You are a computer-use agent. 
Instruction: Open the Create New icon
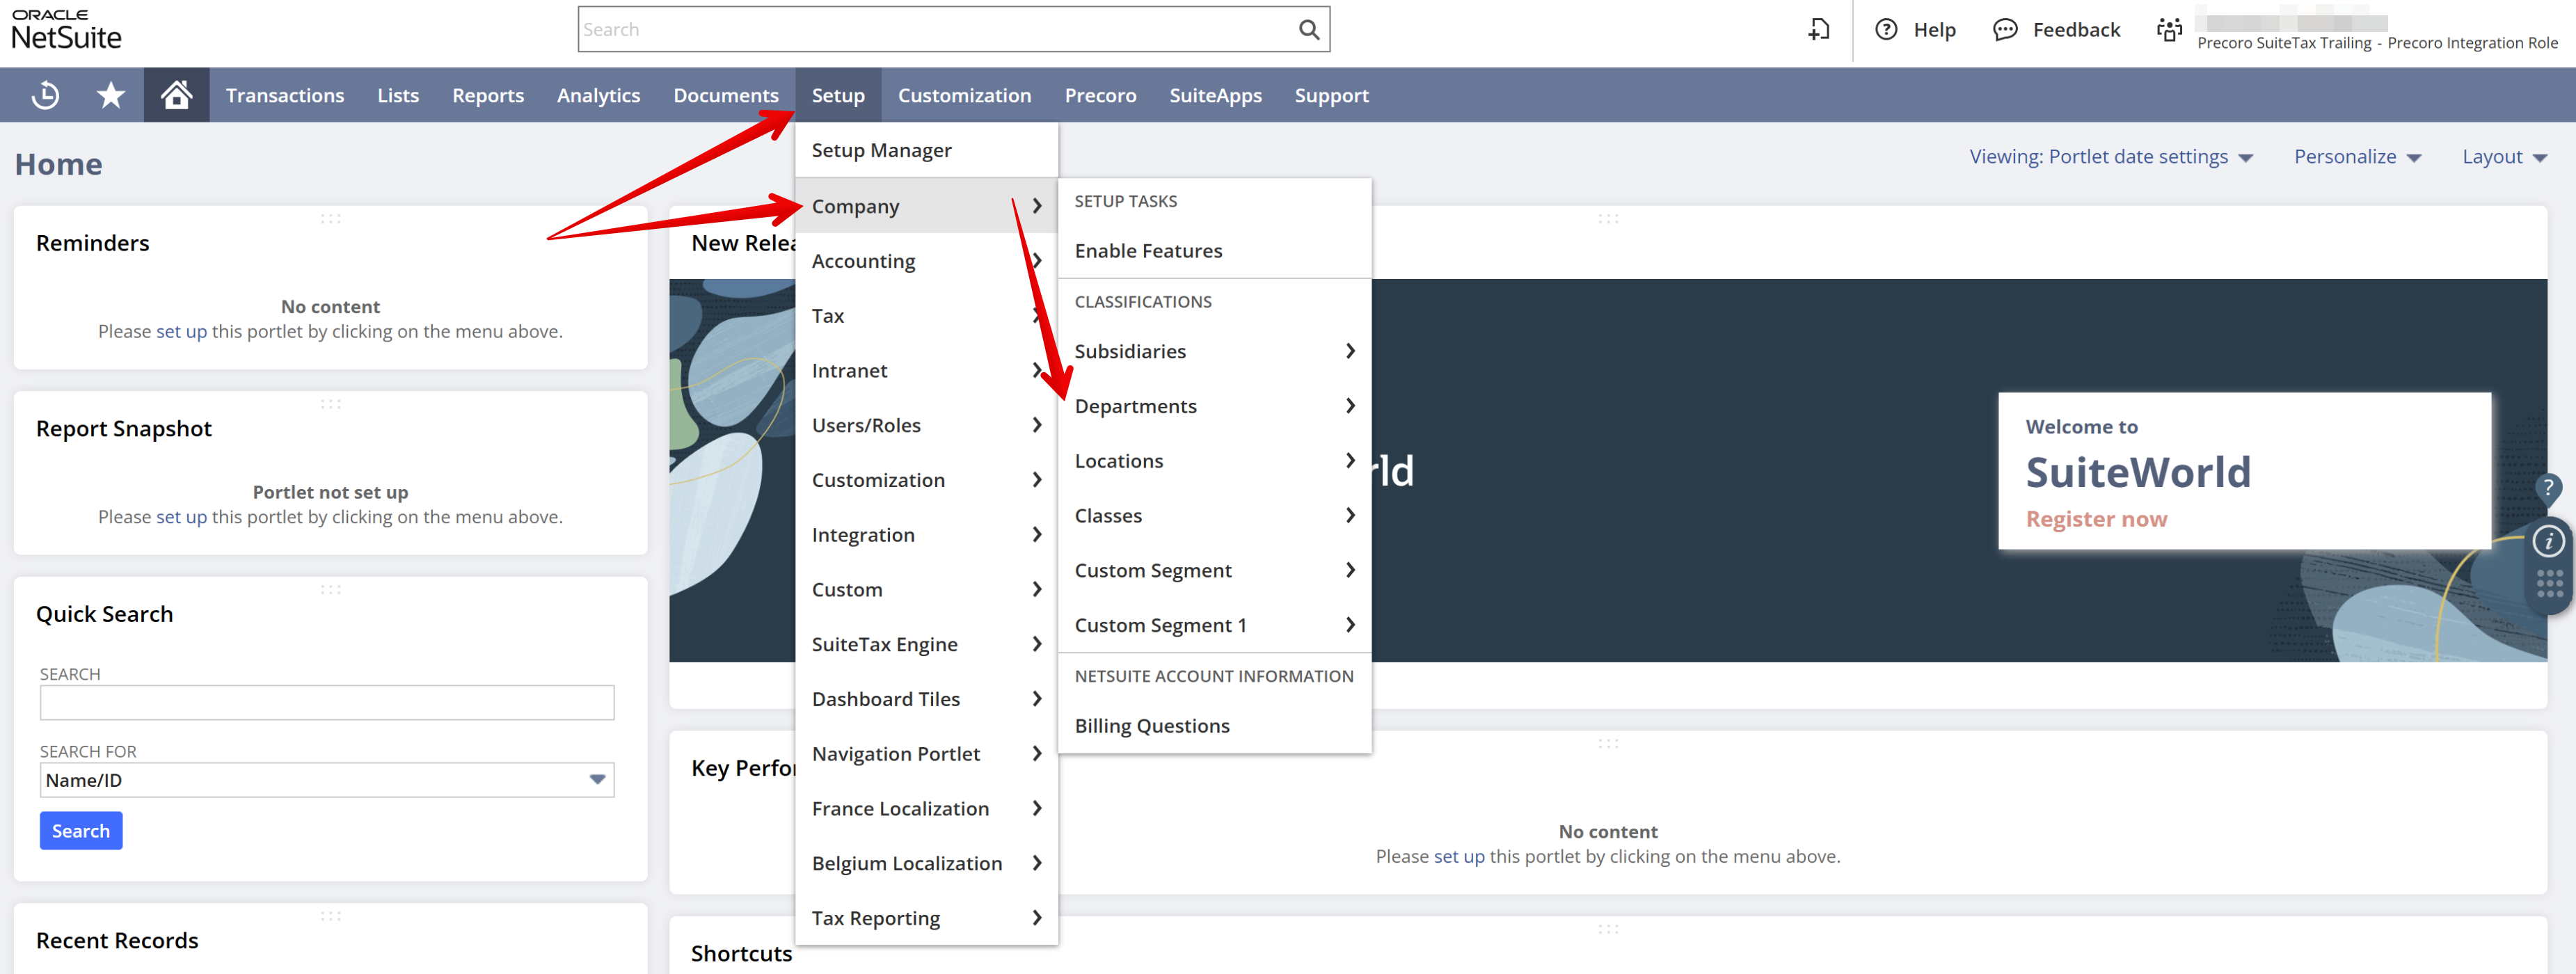1819,29
